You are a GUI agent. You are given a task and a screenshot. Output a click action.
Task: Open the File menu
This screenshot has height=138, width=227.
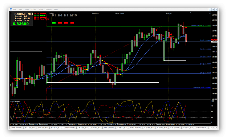(15, 9)
